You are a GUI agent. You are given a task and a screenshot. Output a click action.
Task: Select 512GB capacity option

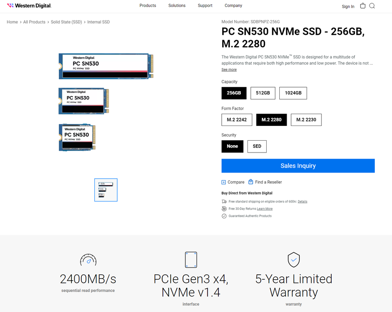[263, 93]
